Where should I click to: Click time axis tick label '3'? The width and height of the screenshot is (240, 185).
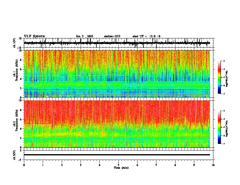81,165
